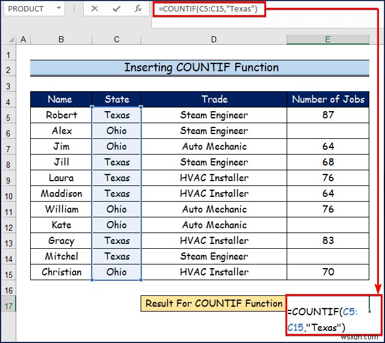
Task: Click Laura's trade cell 'HVAC Installer'
Action: [214, 178]
